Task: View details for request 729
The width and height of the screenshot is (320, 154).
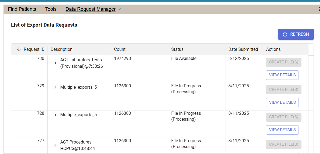Action: (x=282, y=102)
